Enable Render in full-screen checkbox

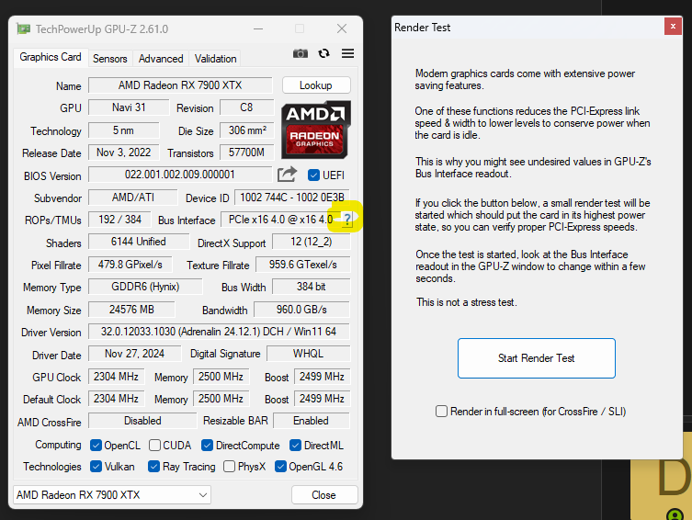coord(441,412)
